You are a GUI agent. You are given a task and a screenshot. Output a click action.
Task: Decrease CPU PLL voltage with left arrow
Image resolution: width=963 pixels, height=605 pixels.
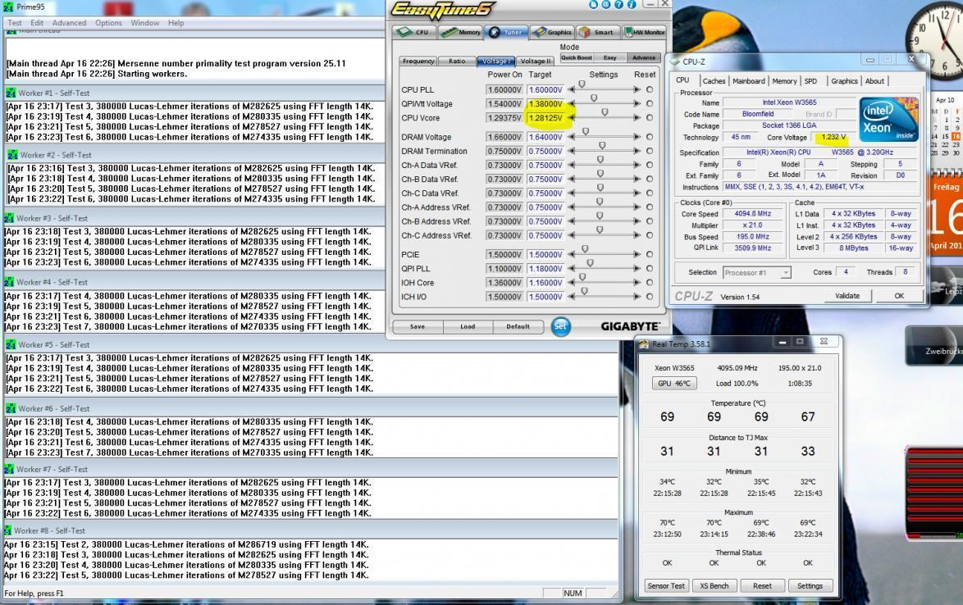(x=571, y=89)
